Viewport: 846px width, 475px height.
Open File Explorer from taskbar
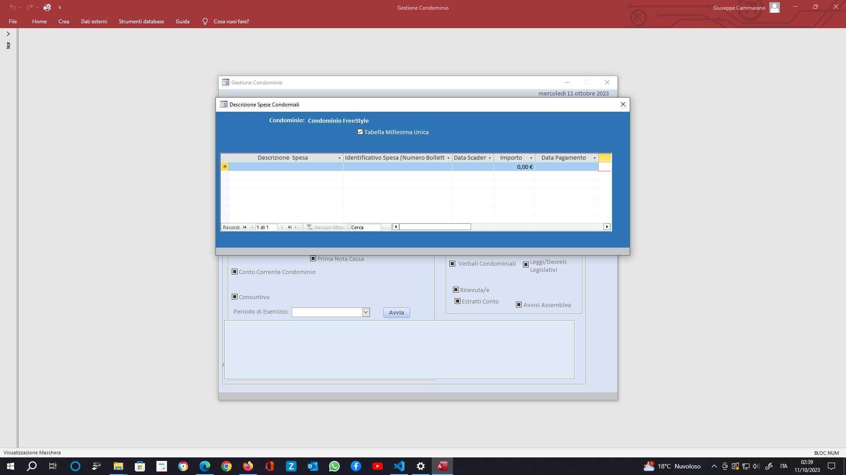(x=118, y=466)
